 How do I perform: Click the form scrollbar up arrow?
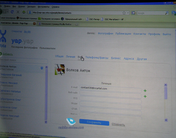click(165, 85)
